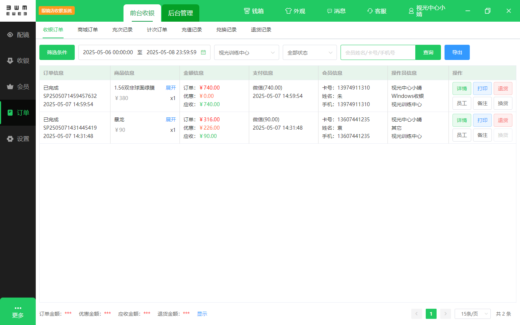This screenshot has width=520, height=325.
Task: Click 换货 for order SP2505071459457632
Action: tap(503, 103)
